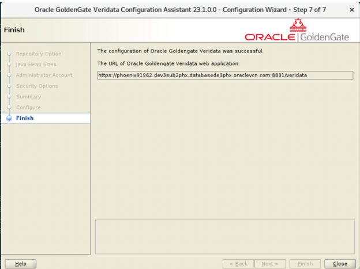Click the disabled Next button
Screen dimensions: 360x269
coord(270,264)
